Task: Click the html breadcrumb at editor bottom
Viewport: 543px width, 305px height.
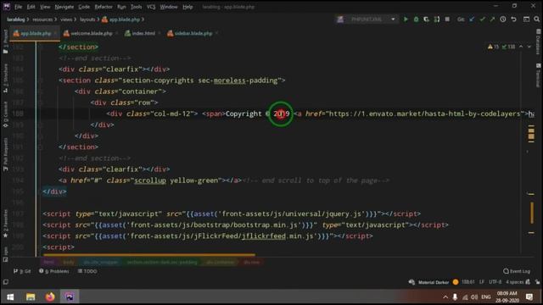Action: 49,262
